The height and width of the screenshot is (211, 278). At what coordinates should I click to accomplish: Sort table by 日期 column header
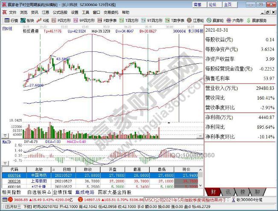63,169
